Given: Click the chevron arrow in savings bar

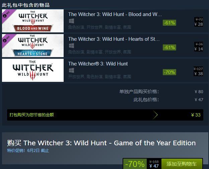Looking at the screenshot, I should click(155, 115).
